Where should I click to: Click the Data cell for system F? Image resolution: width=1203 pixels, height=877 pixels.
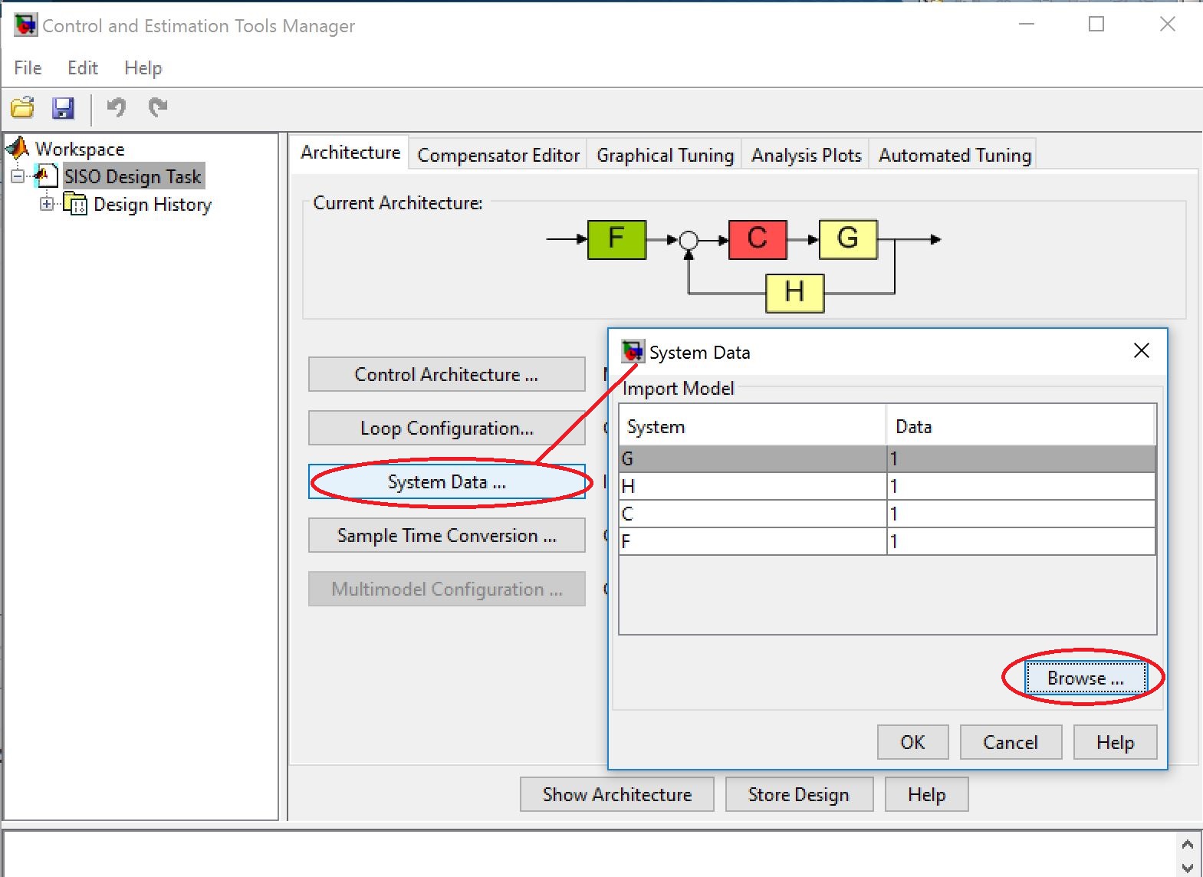click(x=1021, y=541)
